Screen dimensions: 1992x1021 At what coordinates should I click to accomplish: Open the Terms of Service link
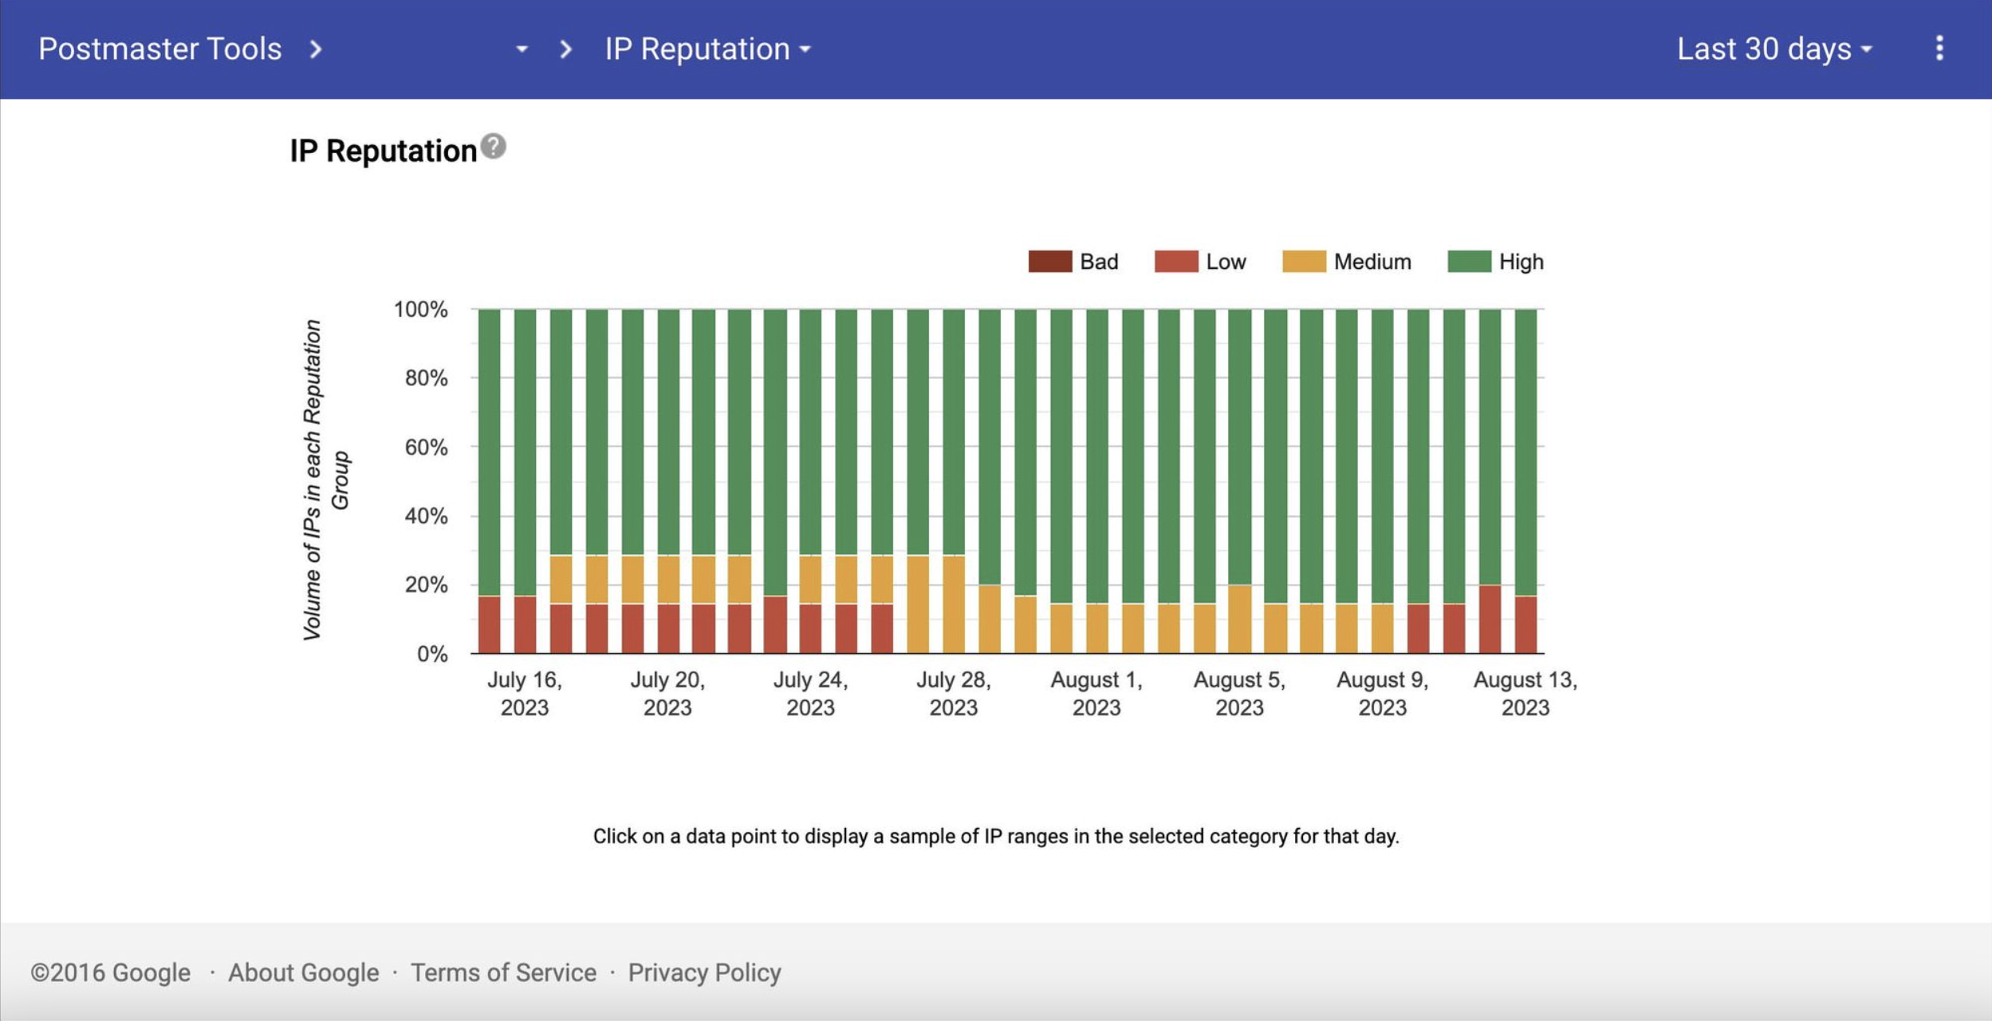(x=503, y=972)
